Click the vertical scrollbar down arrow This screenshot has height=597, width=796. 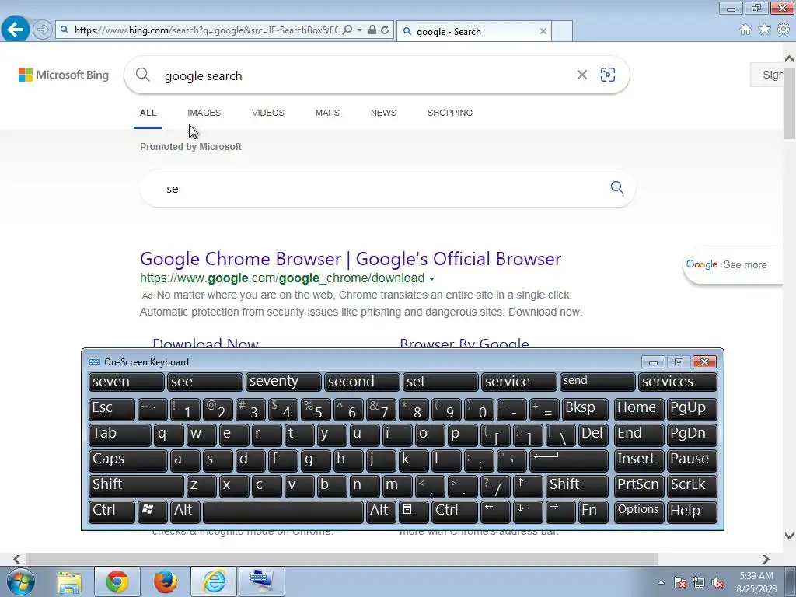coord(789,536)
